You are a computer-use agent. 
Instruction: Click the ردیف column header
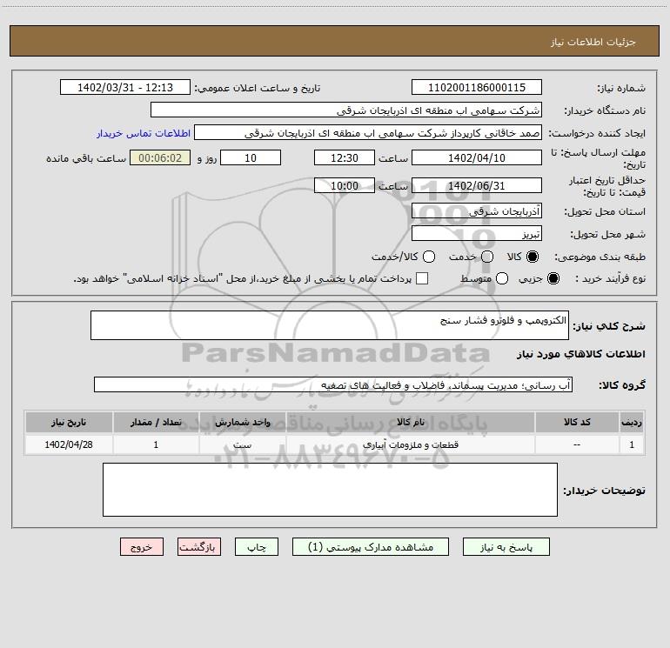pos(632,422)
